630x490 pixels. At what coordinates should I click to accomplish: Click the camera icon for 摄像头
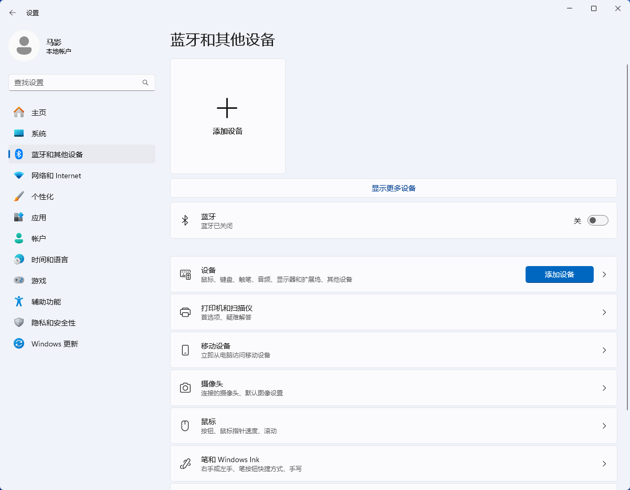(x=185, y=388)
